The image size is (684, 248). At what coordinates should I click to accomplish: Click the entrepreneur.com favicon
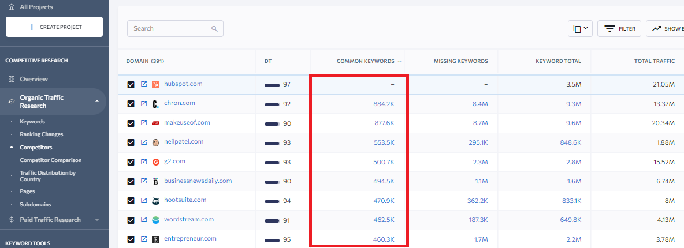point(156,239)
